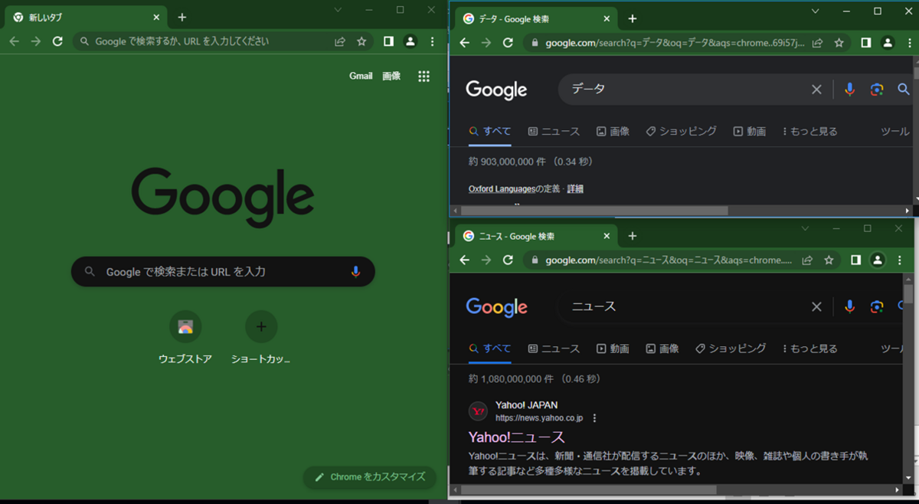Clear the ニュース search query
The image size is (919, 504).
coord(816,306)
